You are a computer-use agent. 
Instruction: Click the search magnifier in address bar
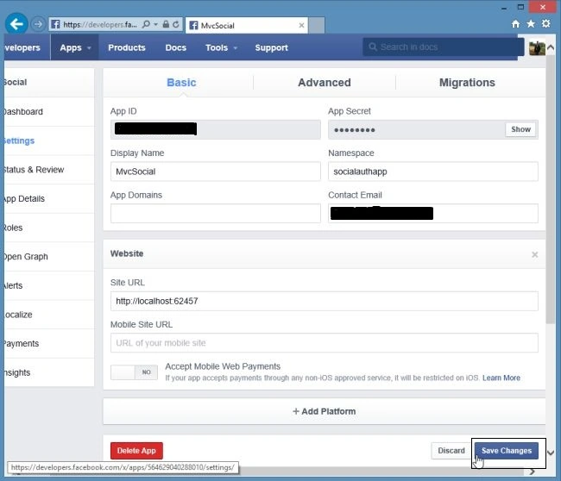146,24
